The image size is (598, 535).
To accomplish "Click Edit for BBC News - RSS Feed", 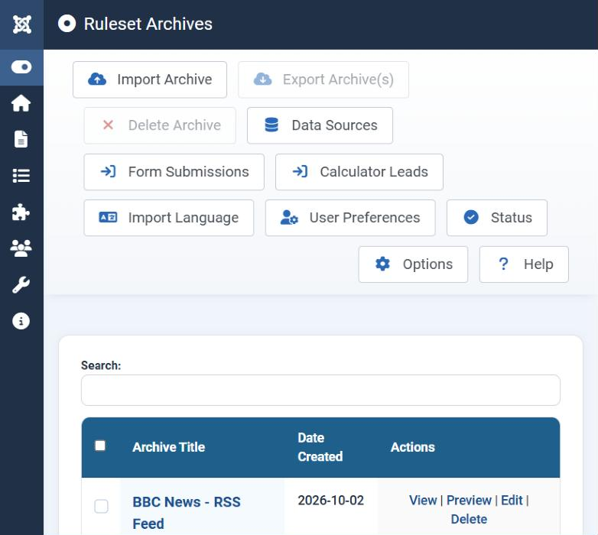I will pos(512,500).
